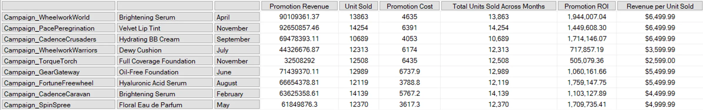Select row header Campaign_TorqueTorch
This screenshot has width=703, height=110.
pyautogui.click(x=58, y=61)
